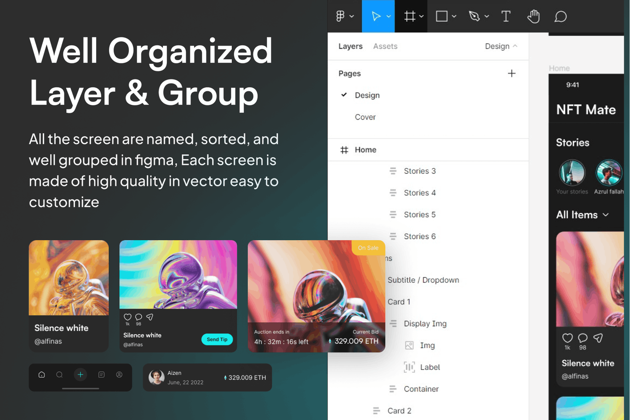
Task: Select the Pen tool
Action: [x=474, y=16]
